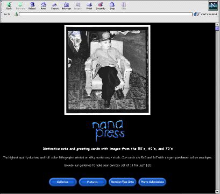Click the Stop loading icon
The height and width of the screenshot is (194, 220).
124,6
